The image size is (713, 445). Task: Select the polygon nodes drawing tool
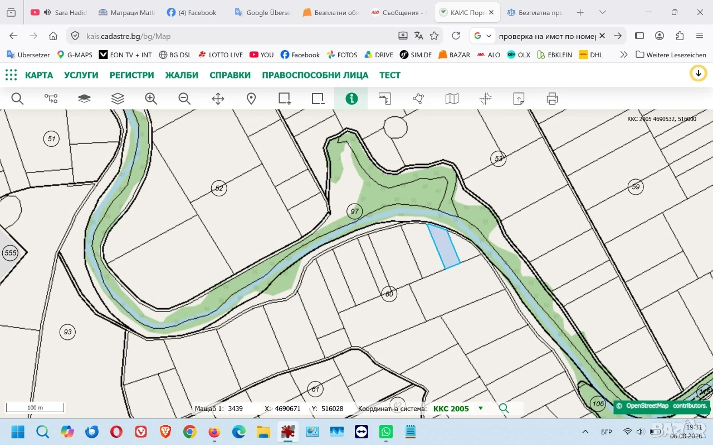[x=418, y=98]
